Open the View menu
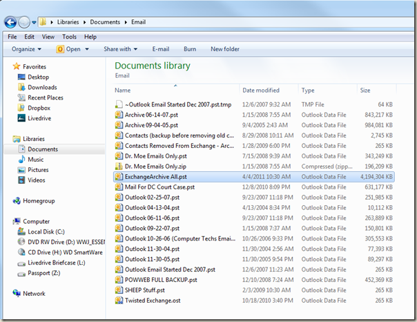Image resolution: width=417 pixels, height=322 pixels. point(48,37)
